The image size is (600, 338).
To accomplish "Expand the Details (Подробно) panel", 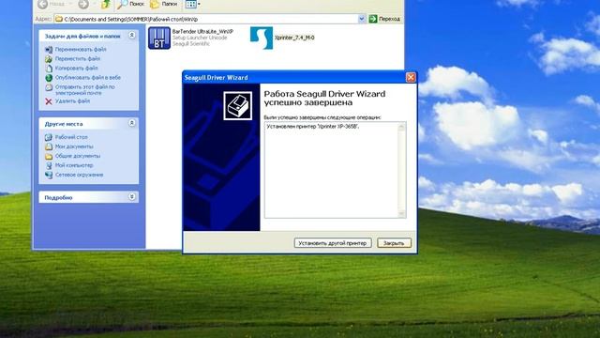I will pyautogui.click(x=131, y=197).
